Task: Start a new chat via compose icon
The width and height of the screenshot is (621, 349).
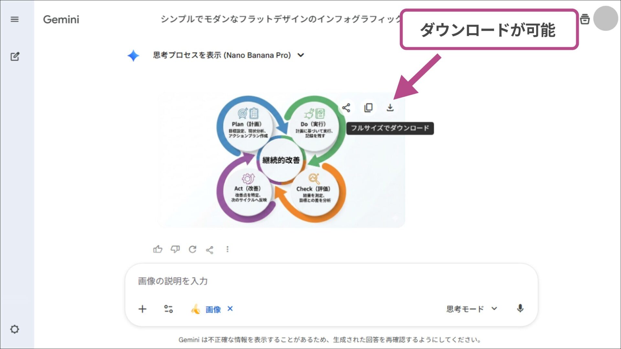Action: 15,57
